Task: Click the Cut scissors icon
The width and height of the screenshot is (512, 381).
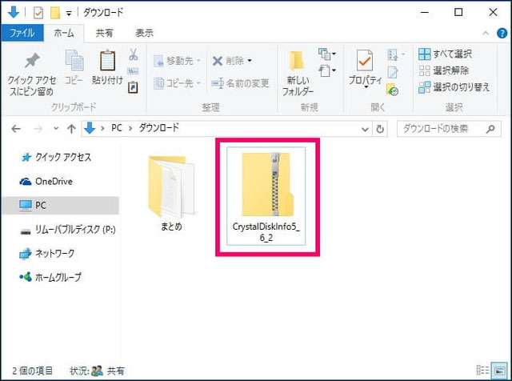Action: tap(133, 54)
